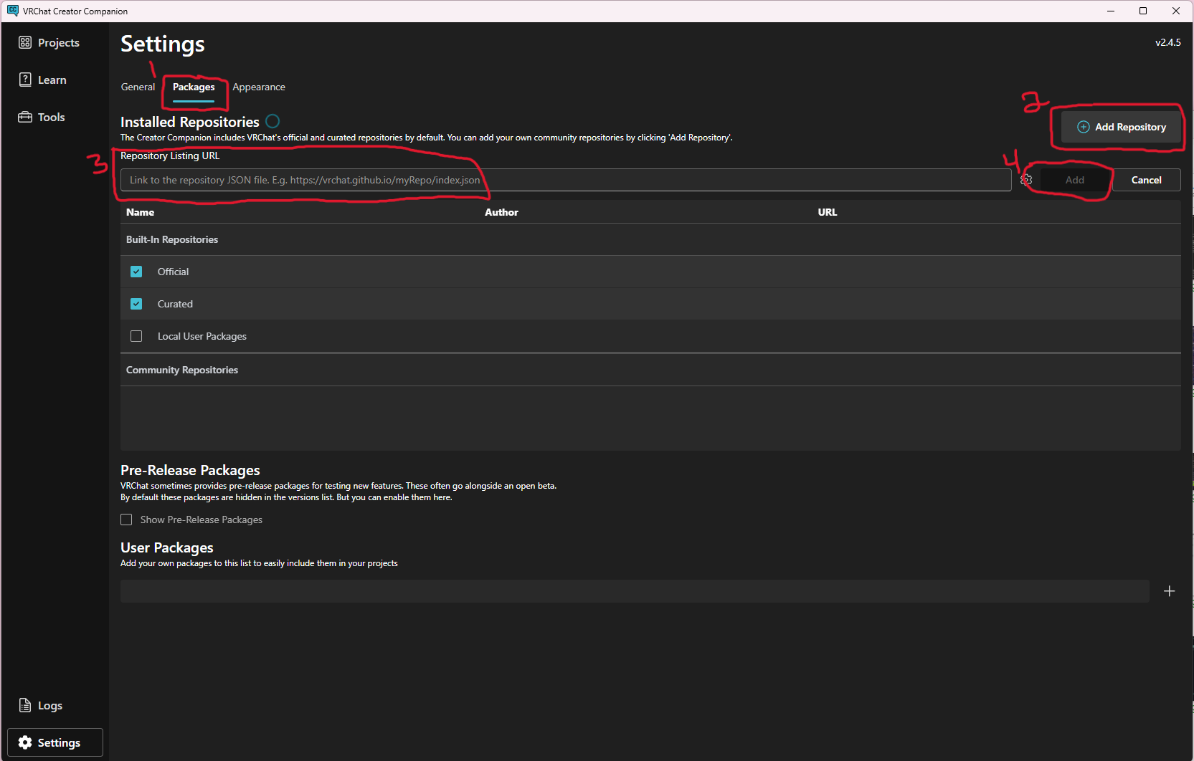The width and height of the screenshot is (1194, 761).
Task: Click the Name column header
Action: (141, 212)
